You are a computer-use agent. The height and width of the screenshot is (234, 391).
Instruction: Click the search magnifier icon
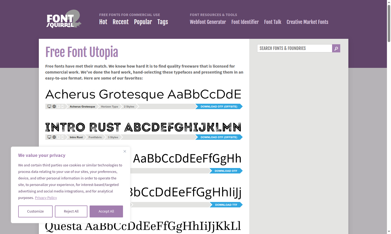pos(336,48)
